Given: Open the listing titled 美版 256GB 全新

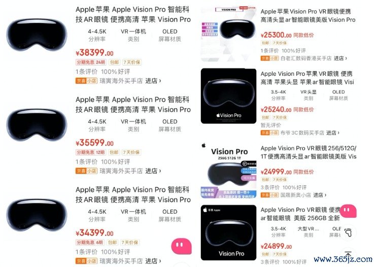Looking at the screenshot, I should coord(300,214).
